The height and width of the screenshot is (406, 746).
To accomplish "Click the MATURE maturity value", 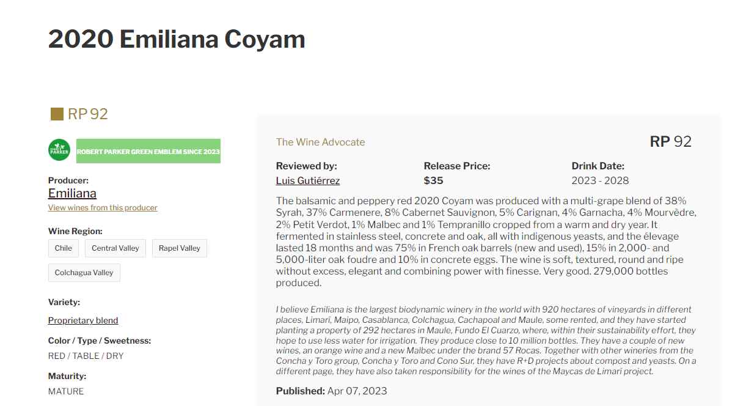I will tap(66, 391).
